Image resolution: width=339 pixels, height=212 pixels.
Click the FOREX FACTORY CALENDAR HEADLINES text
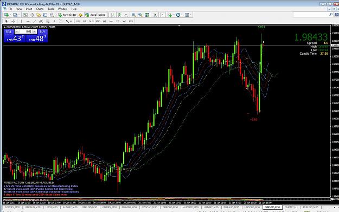tap(29, 183)
